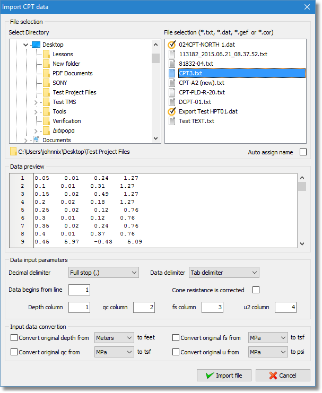
Task: Select the Verification folder in tree
Action: tap(67, 121)
